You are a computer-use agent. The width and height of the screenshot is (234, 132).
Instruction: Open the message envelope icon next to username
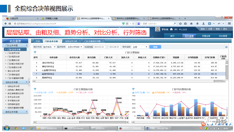pyautogui.click(x=171, y=29)
